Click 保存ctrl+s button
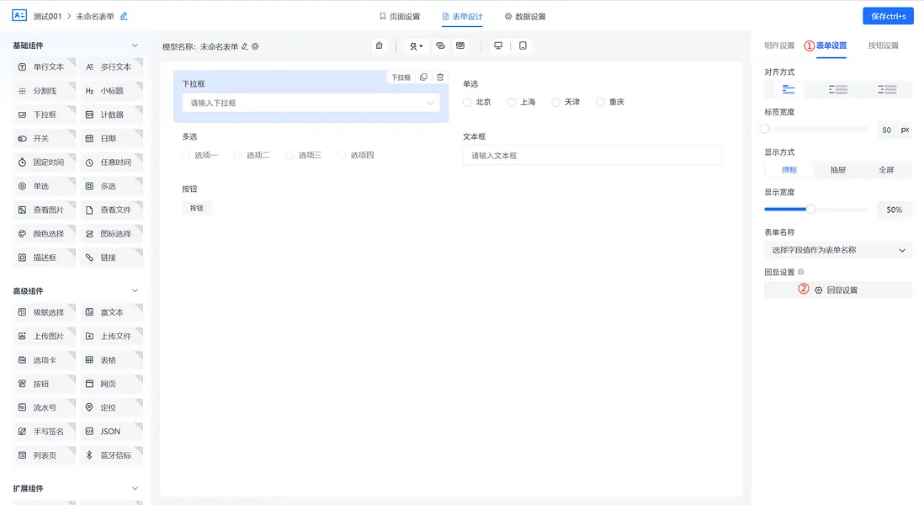Image resolution: width=924 pixels, height=505 pixels. coord(888,16)
